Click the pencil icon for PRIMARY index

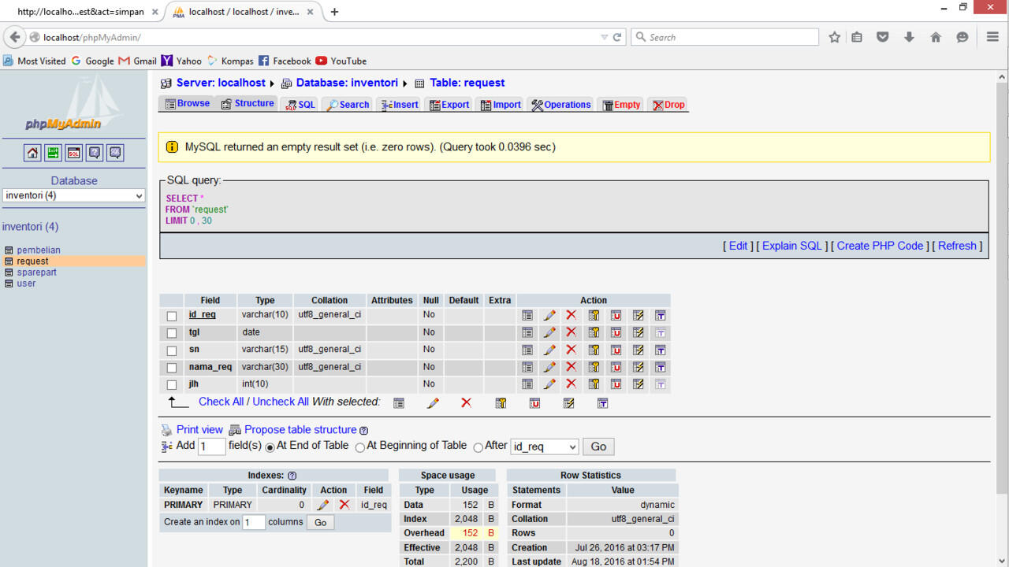pyautogui.click(x=322, y=505)
